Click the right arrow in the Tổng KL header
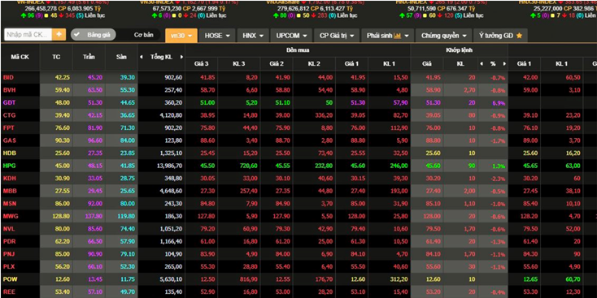Screen dimensions: 597x298 coord(181,57)
